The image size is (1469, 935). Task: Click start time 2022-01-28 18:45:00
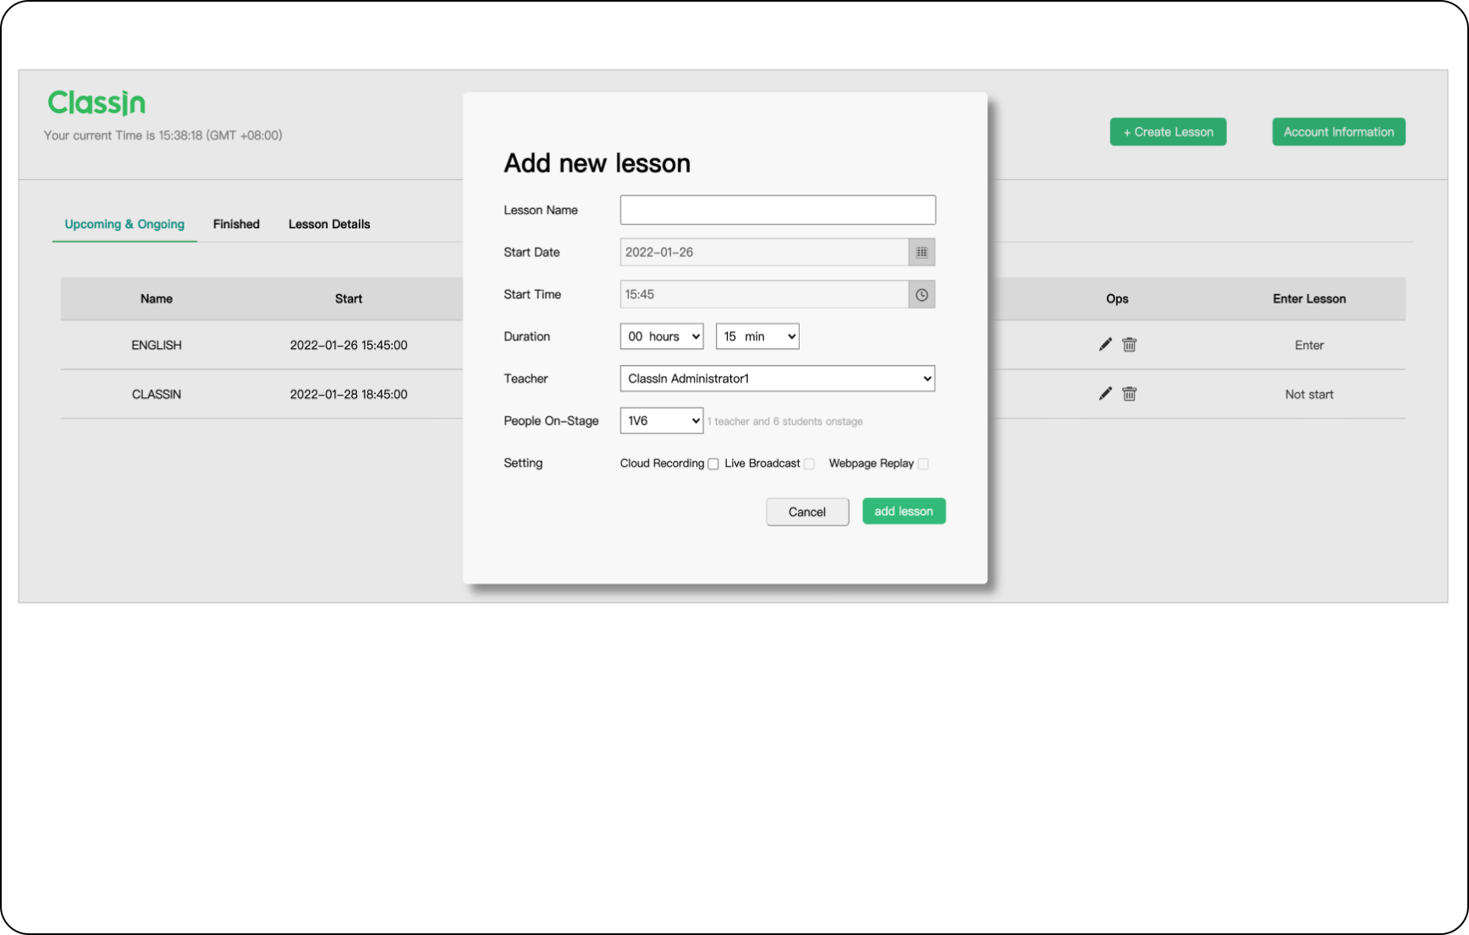349,394
